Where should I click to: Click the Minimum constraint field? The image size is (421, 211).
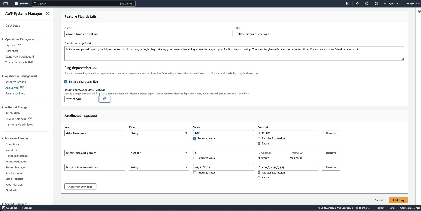272,153
